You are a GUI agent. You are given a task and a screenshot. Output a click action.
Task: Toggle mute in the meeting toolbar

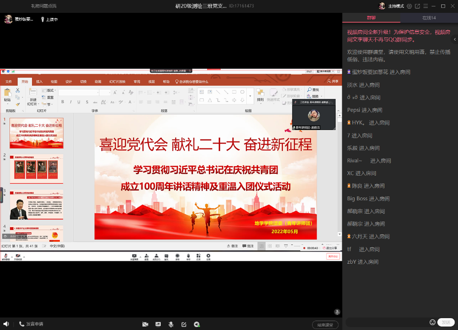[6, 256]
